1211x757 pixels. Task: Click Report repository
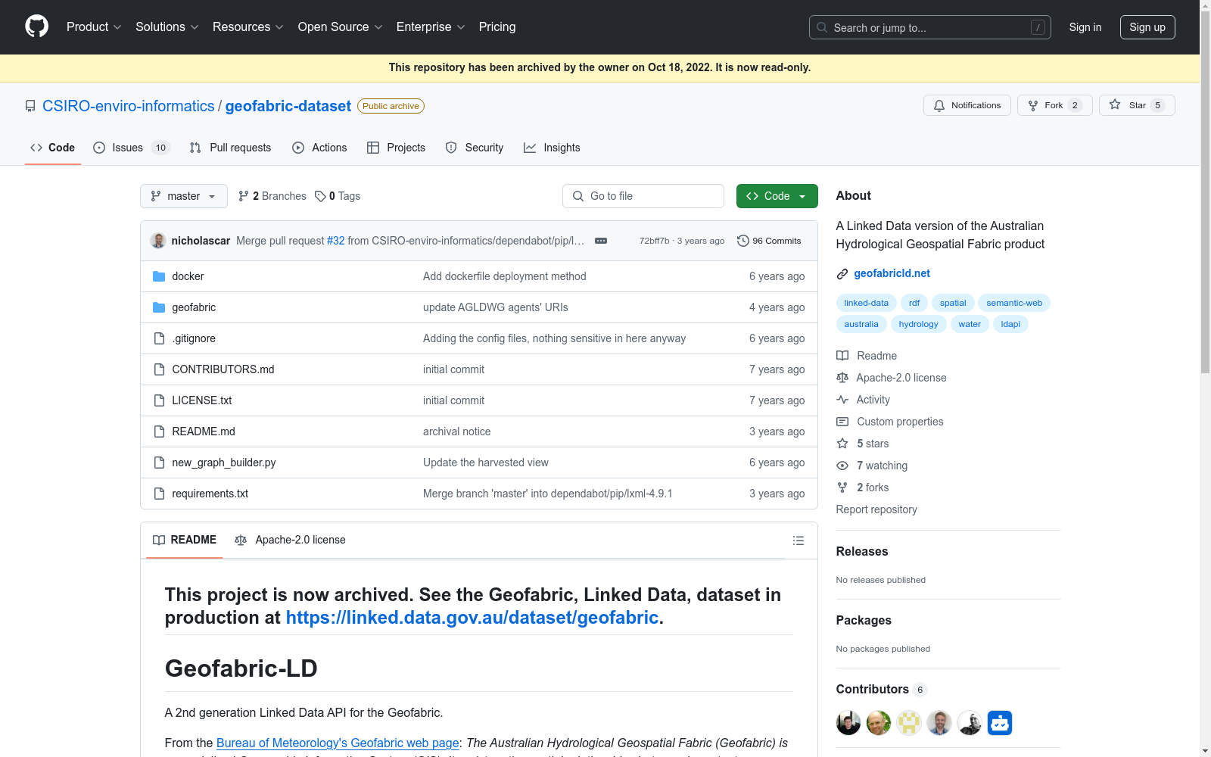coord(876,509)
